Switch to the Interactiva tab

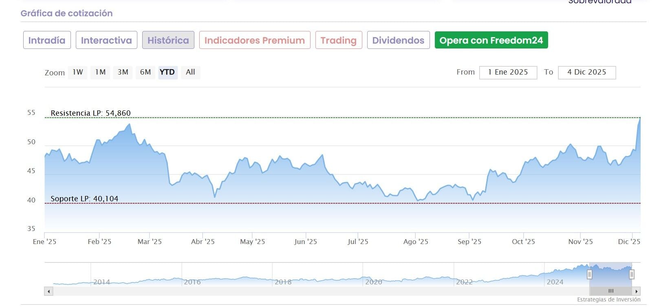coord(106,40)
